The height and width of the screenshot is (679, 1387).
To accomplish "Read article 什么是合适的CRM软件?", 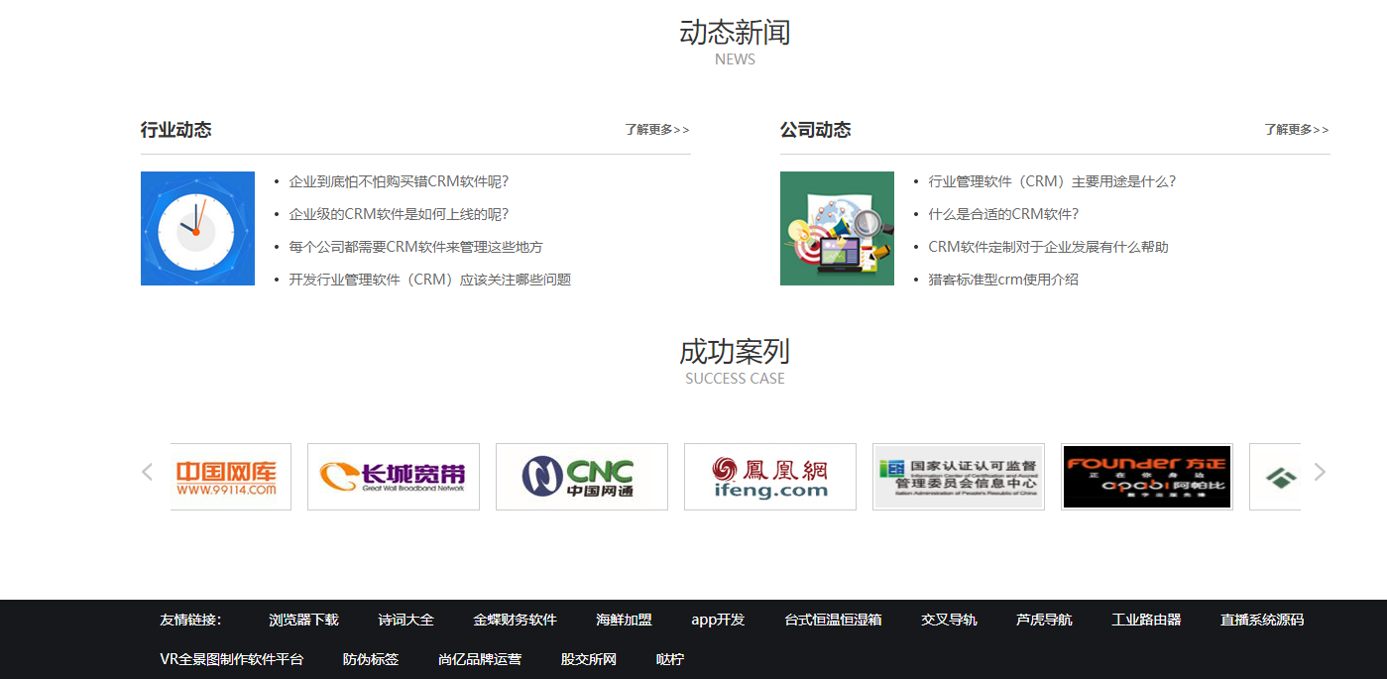I will 1003,214.
